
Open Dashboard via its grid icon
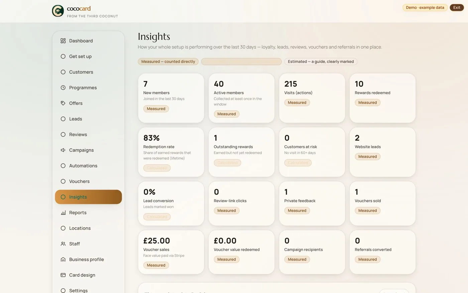[63, 41]
